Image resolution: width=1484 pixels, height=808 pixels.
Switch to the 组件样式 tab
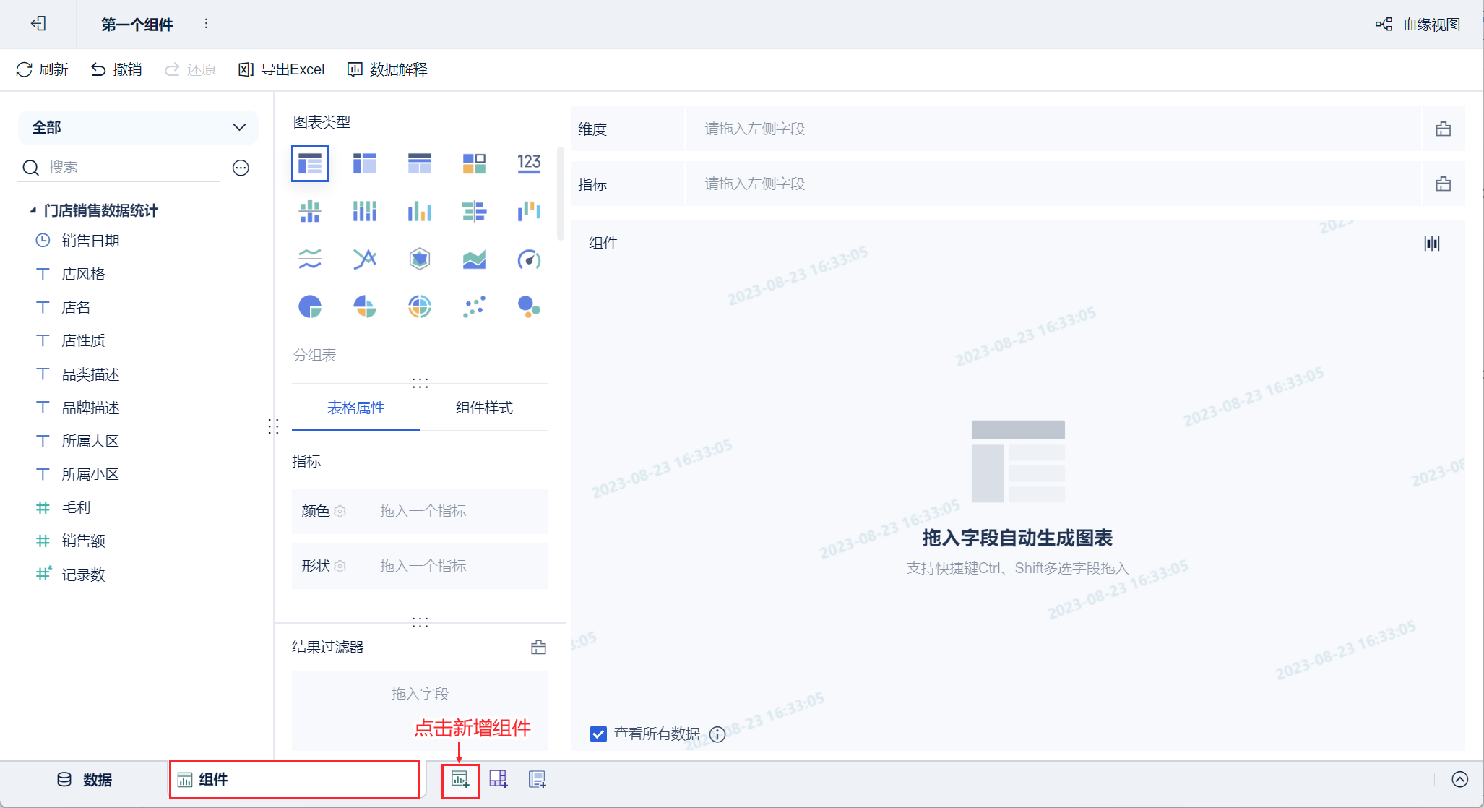click(x=484, y=408)
